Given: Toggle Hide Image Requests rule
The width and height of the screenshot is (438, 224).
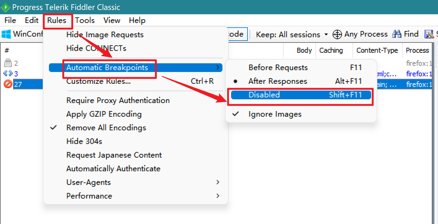Looking at the screenshot, I should (136, 35).
